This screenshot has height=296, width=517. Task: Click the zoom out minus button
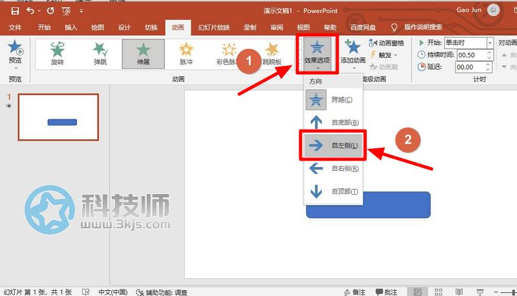(x=496, y=292)
